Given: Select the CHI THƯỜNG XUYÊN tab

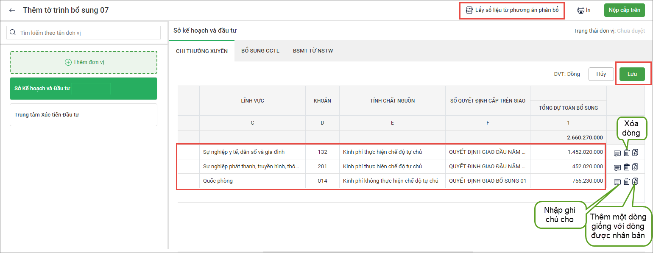Looking at the screenshot, I should [x=202, y=51].
